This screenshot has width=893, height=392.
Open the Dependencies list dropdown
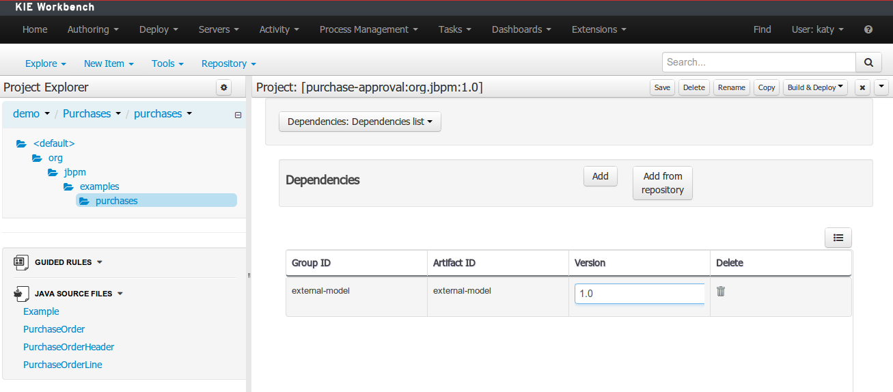click(360, 122)
